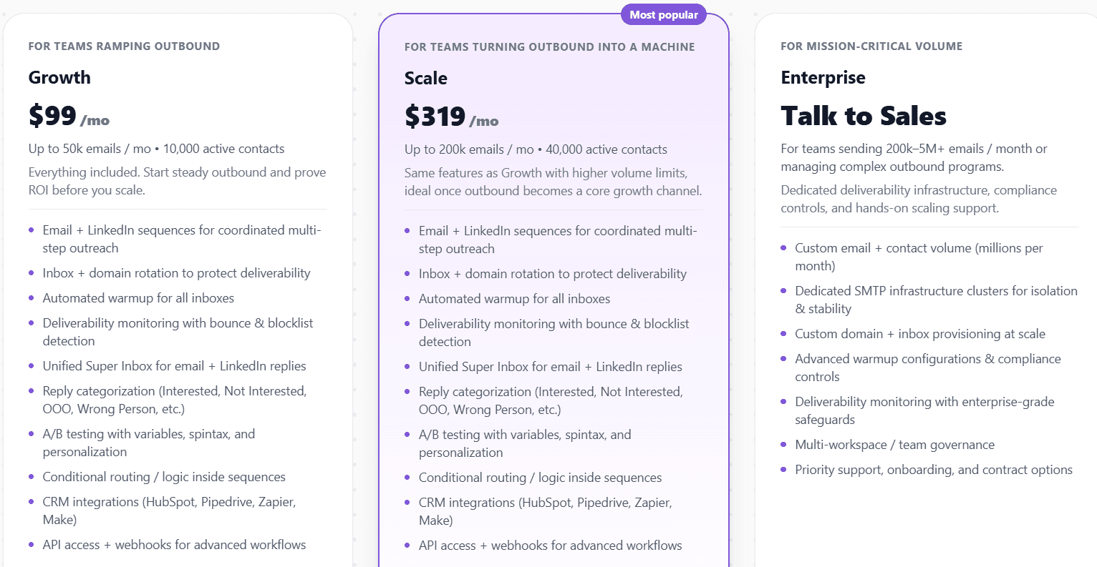Image resolution: width=1097 pixels, height=567 pixels.
Task: Select API access feature under Scale
Action: point(549,545)
